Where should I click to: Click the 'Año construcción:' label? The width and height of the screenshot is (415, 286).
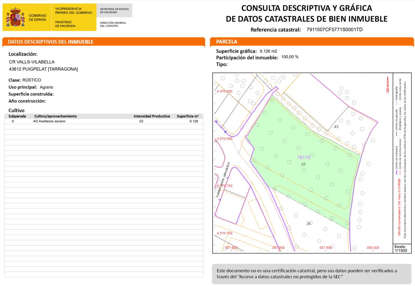(x=27, y=101)
